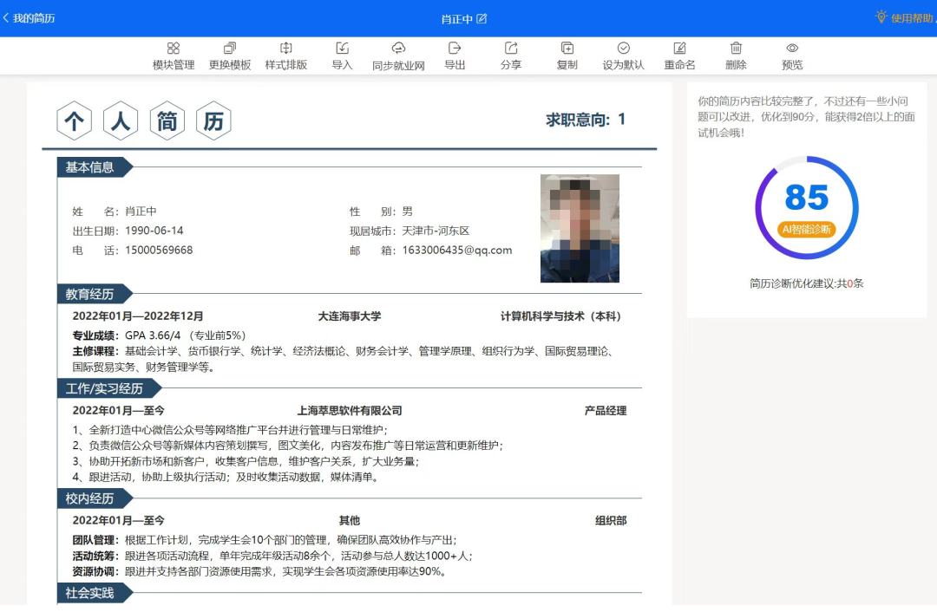Share resume using 分享 icon
Image resolution: width=937 pixels, height=612 pixels.
511,49
